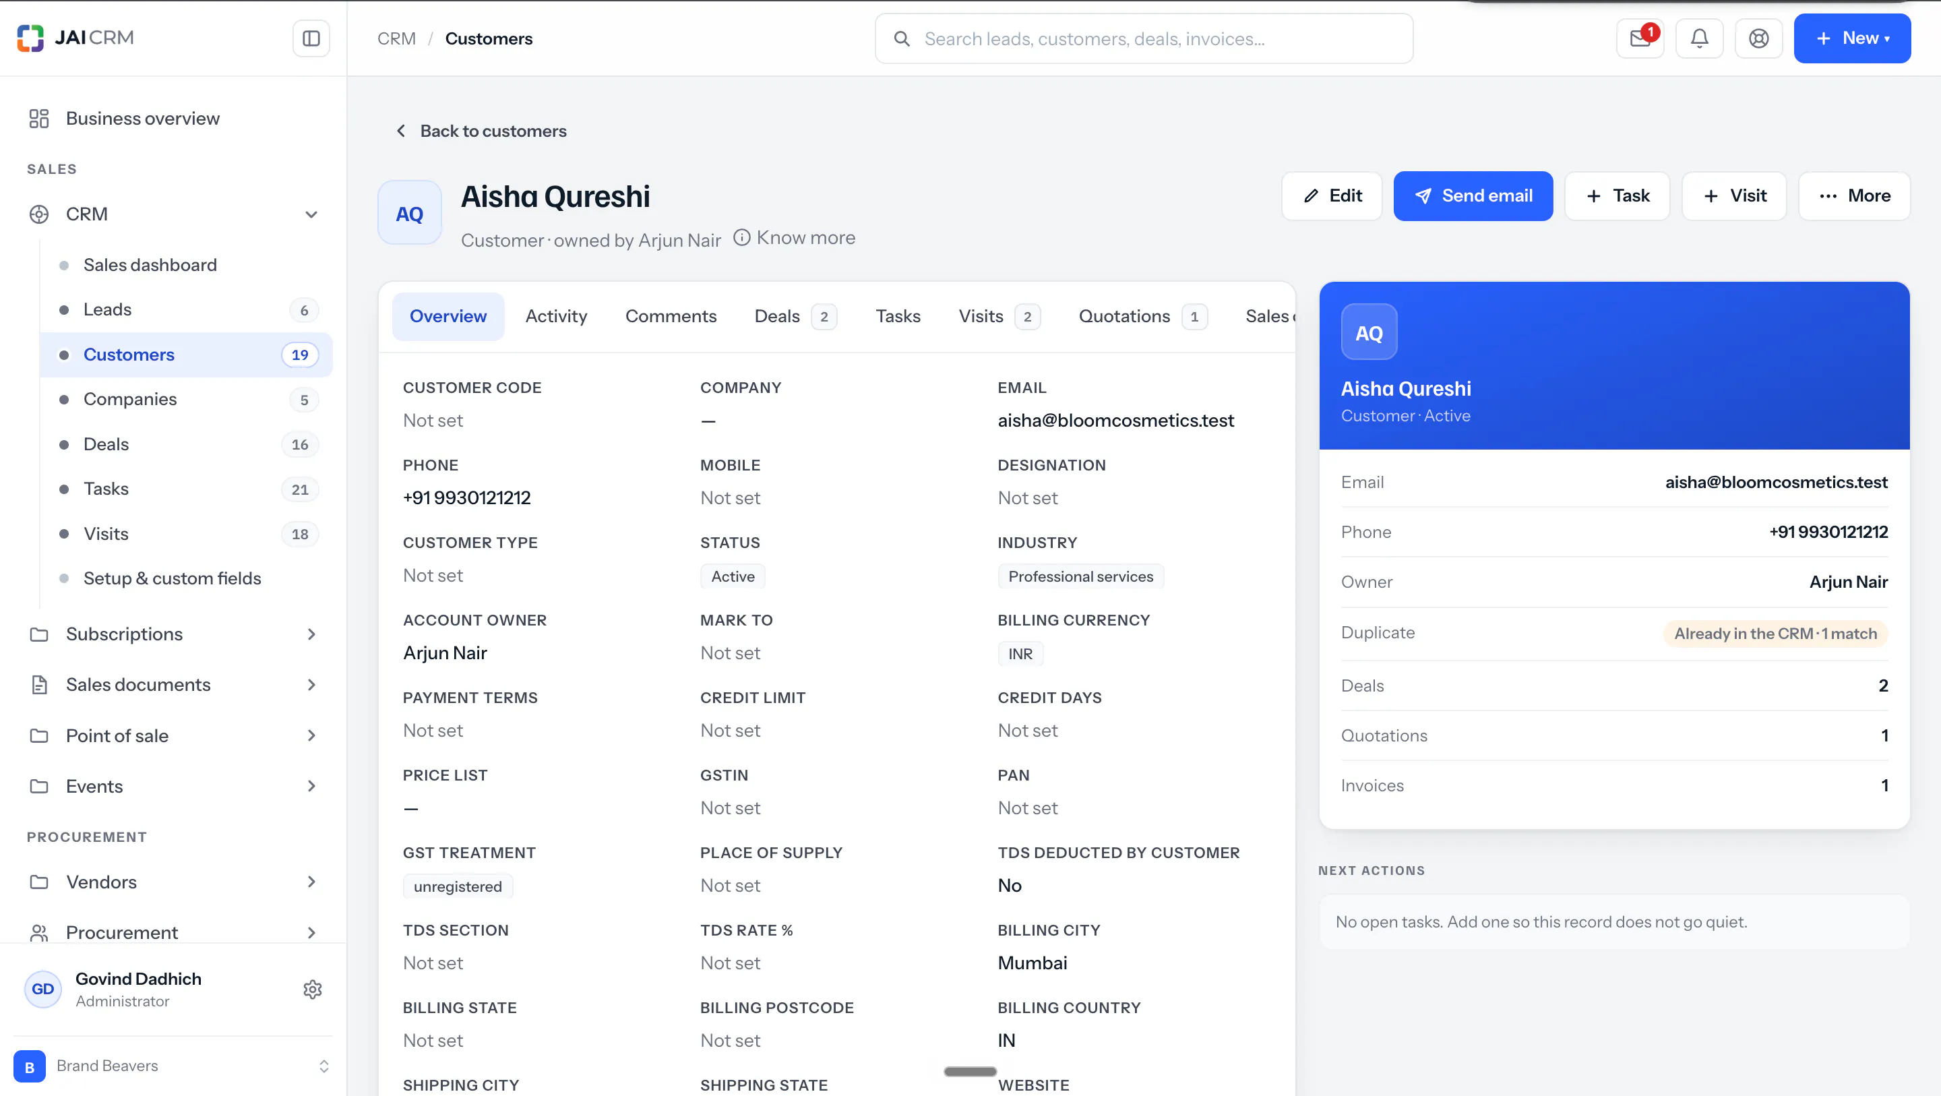Expand the Vendors section chevron
Screen dimensions: 1941x1096
coord(311,882)
